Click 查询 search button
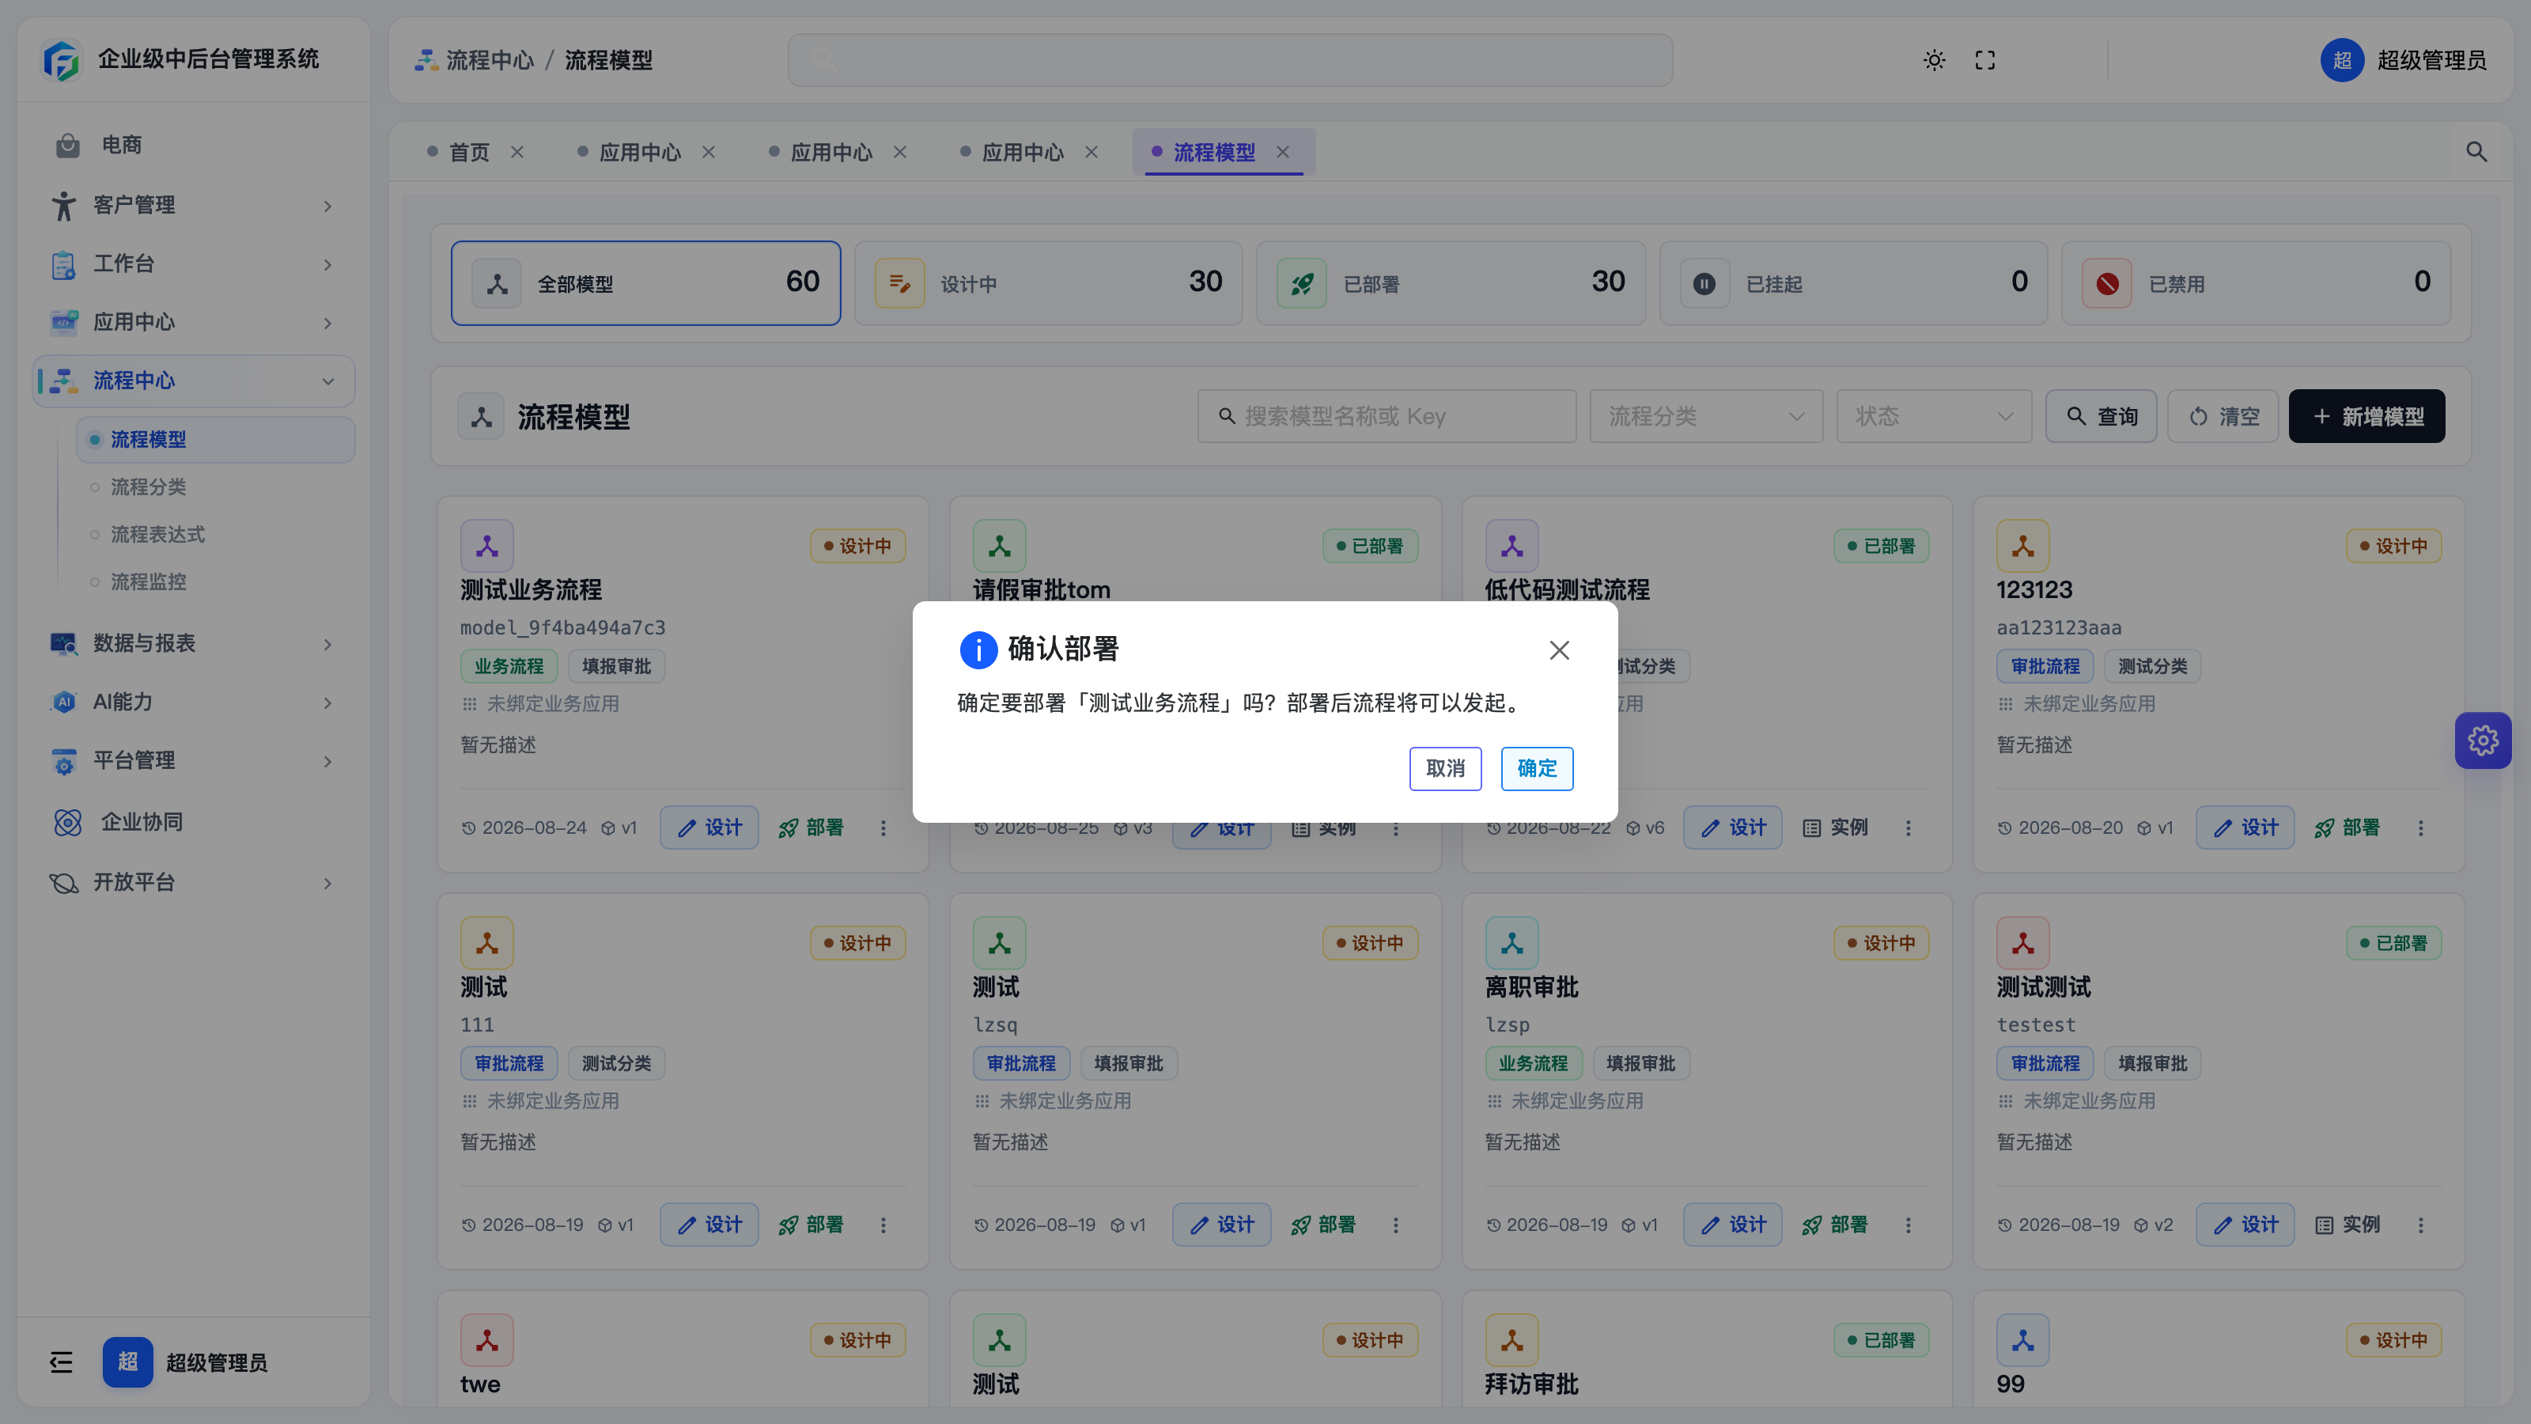This screenshot has width=2531, height=1424. point(2101,417)
